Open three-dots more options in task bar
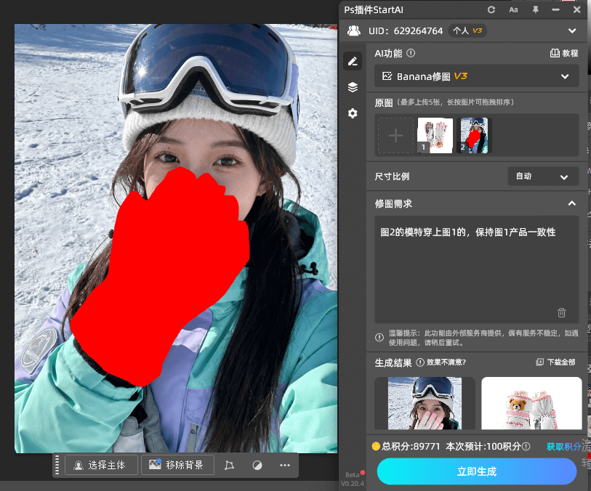Image resolution: width=591 pixels, height=491 pixels. (284, 466)
